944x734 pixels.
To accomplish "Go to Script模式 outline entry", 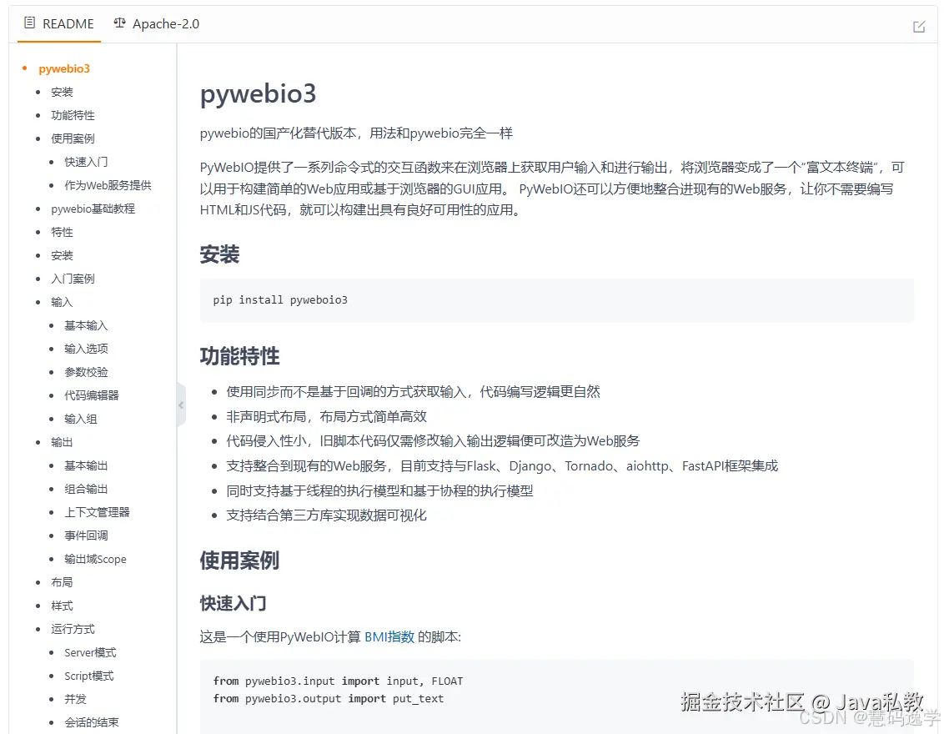I will [x=89, y=676].
